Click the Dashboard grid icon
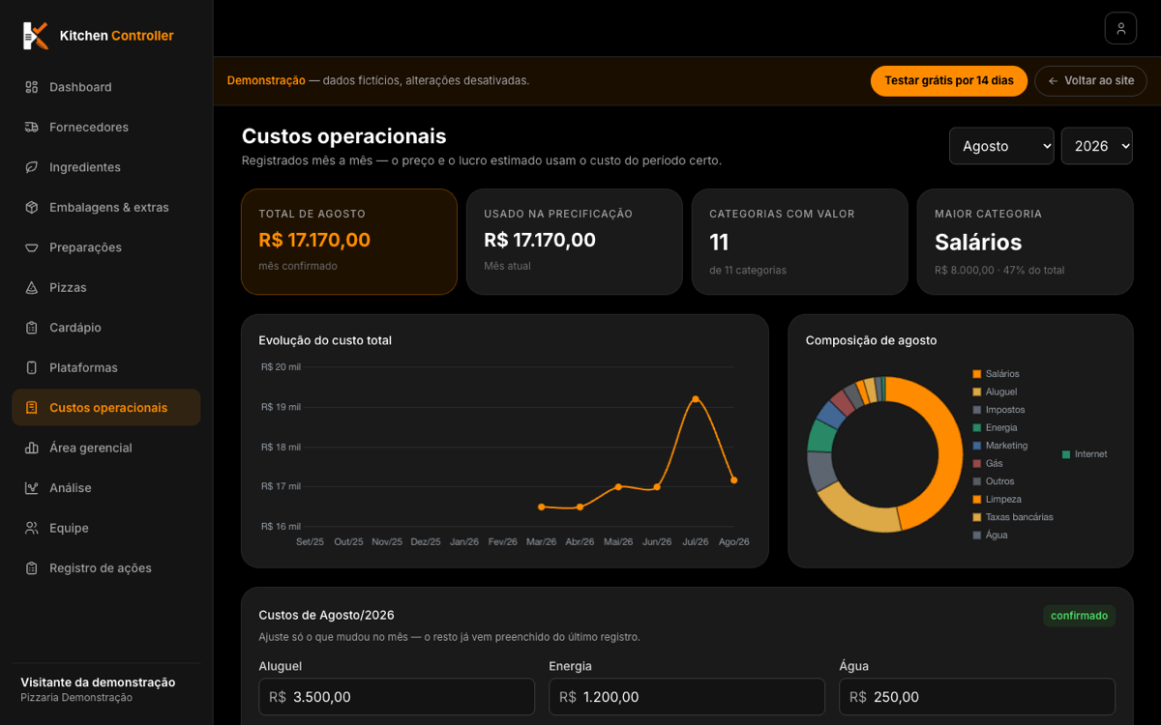The width and height of the screenshot is (1161, 725). click(x=32, y=87)
